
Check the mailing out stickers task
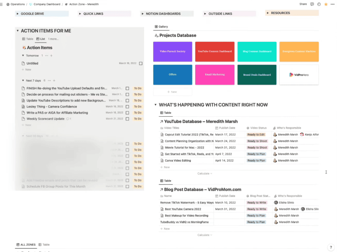coord(127,95)
